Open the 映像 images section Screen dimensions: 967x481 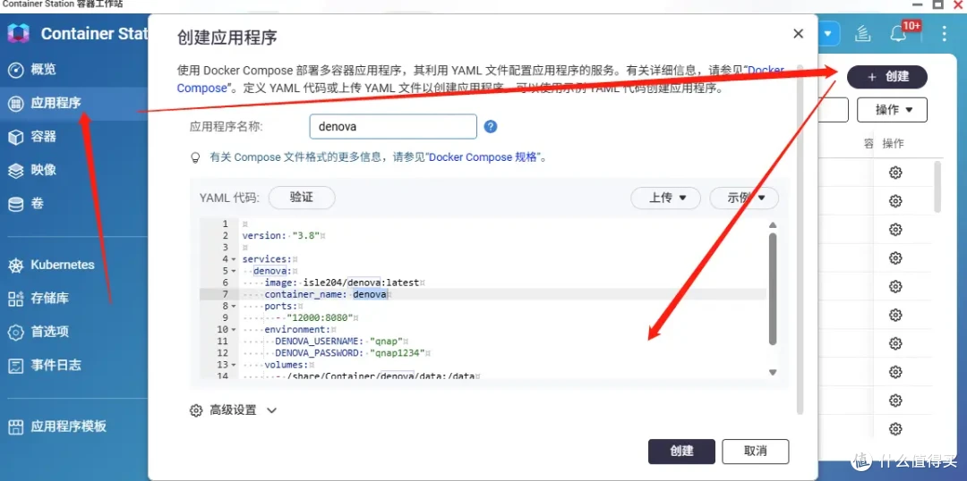(43, 170)
